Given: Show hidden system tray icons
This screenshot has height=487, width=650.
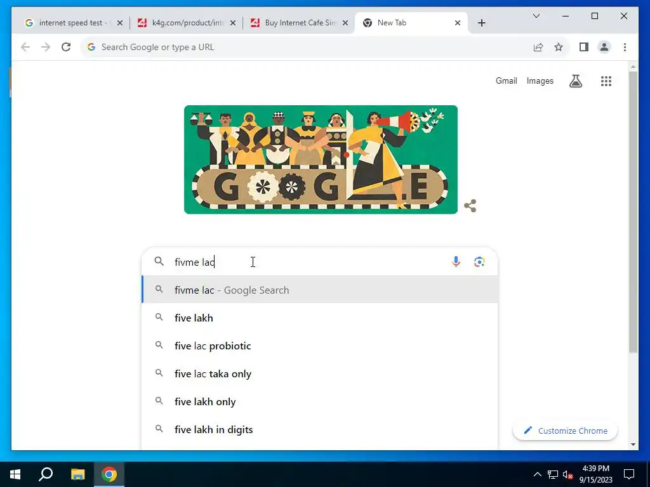Looking at the screenshot, I should click(537, 474).
